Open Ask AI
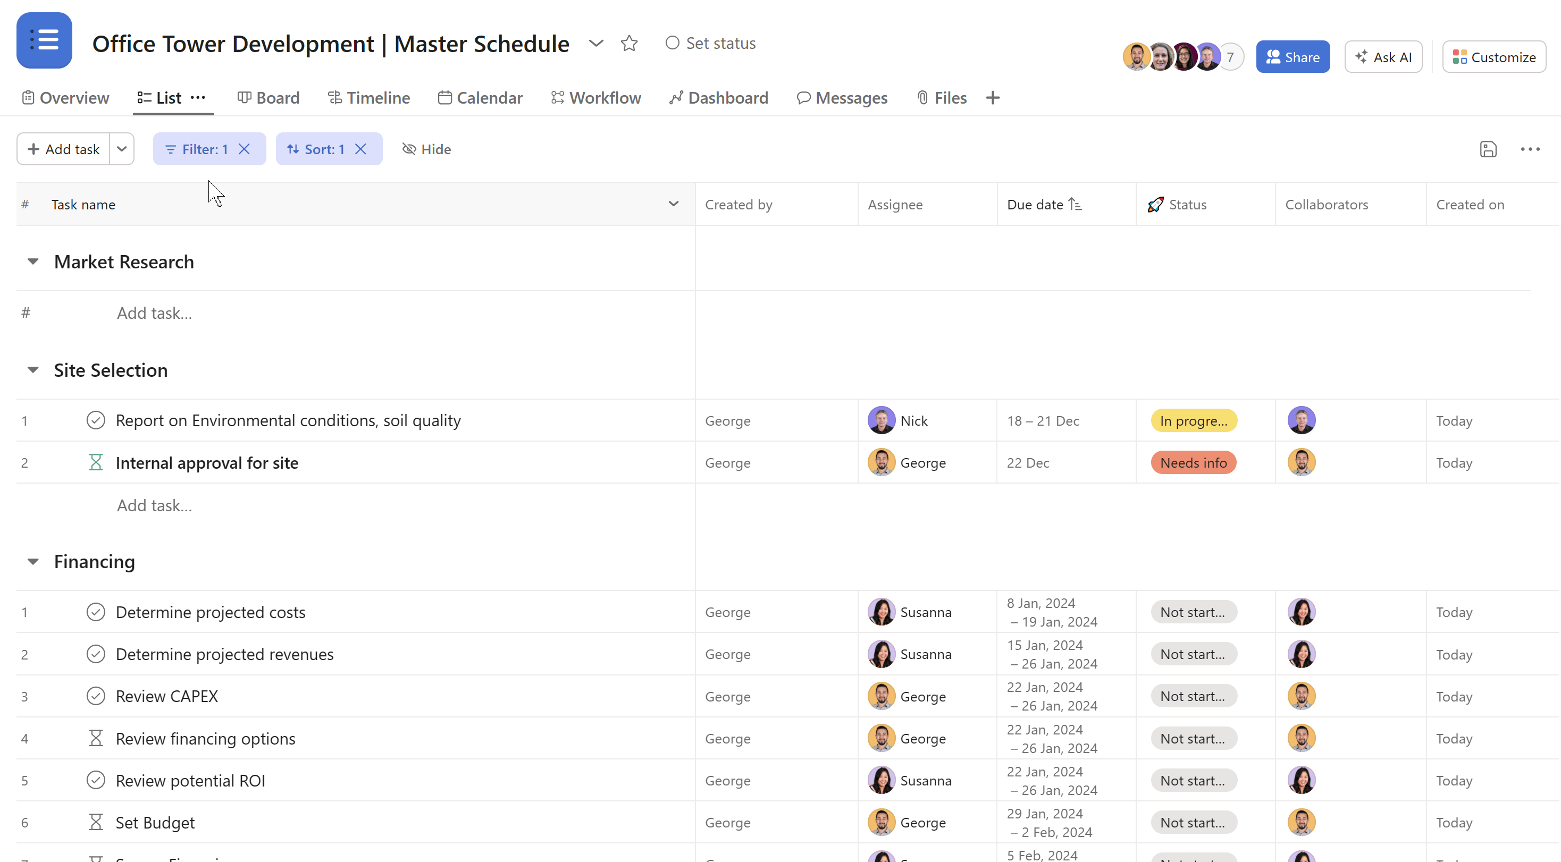The width and height of the screenshot is (1561, 862). pyautogui.click(x=1383, y=56)
